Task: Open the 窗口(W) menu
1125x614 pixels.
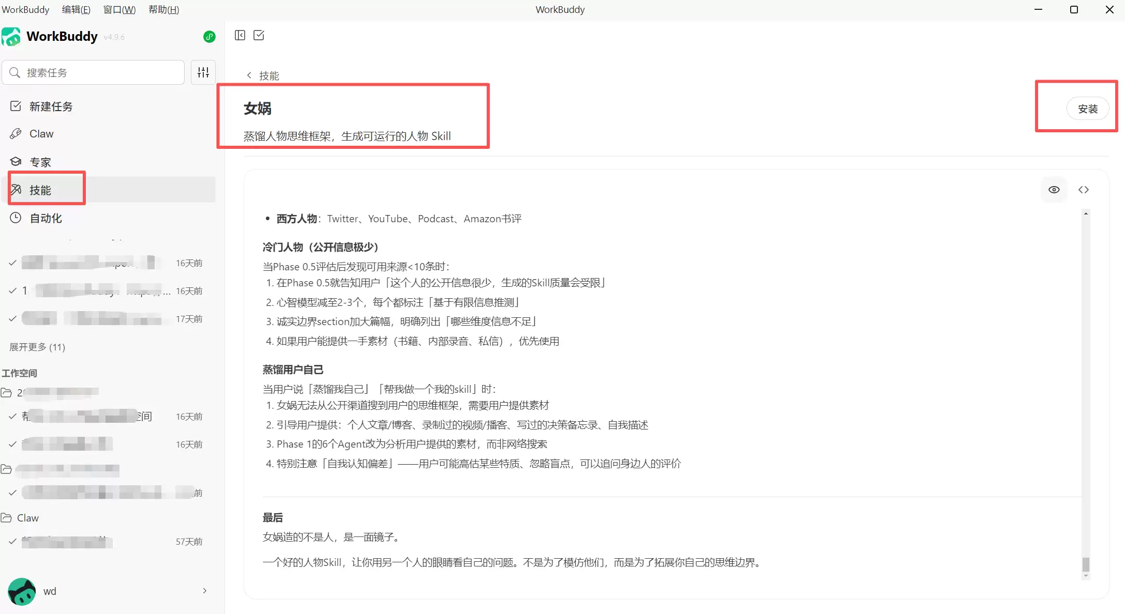Action: pos(119,9)
